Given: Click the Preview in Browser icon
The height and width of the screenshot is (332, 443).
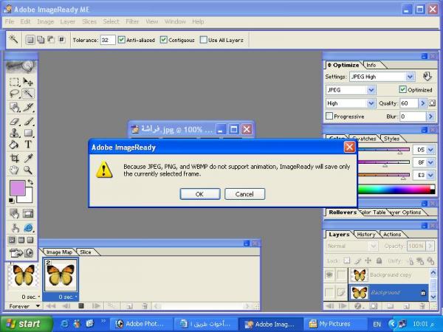Looking at the screenshot, I should coord(28,227).
